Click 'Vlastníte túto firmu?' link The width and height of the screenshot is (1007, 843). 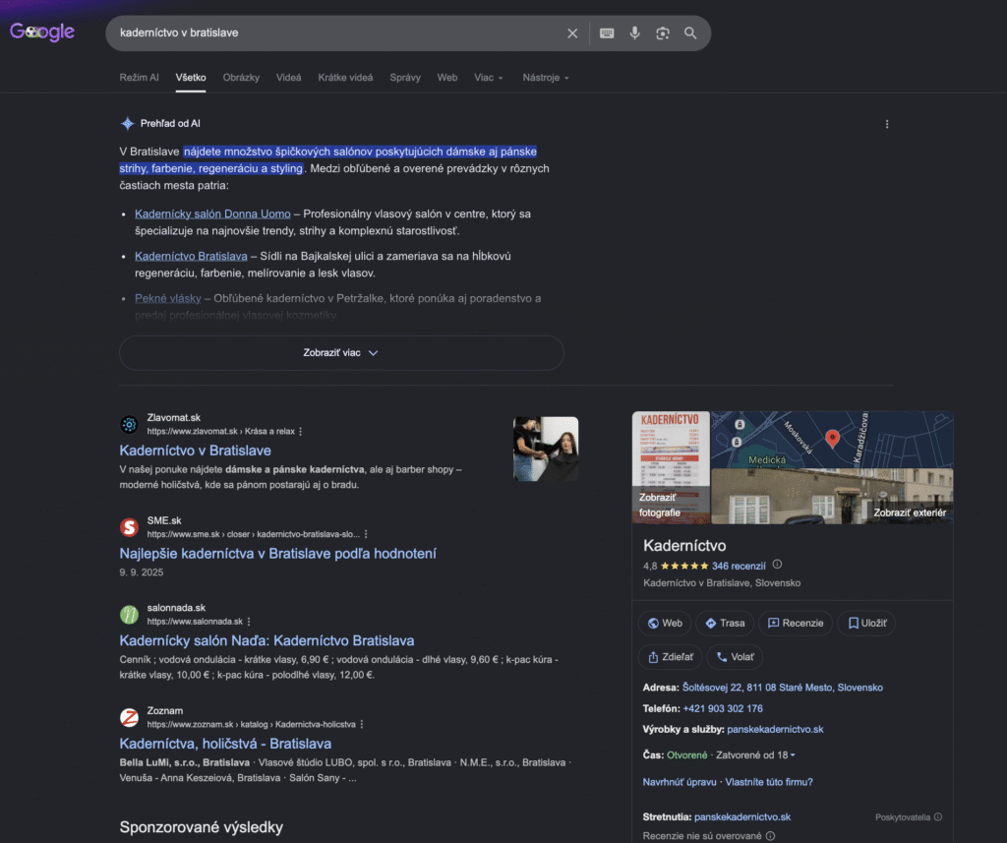coord(769,782)
